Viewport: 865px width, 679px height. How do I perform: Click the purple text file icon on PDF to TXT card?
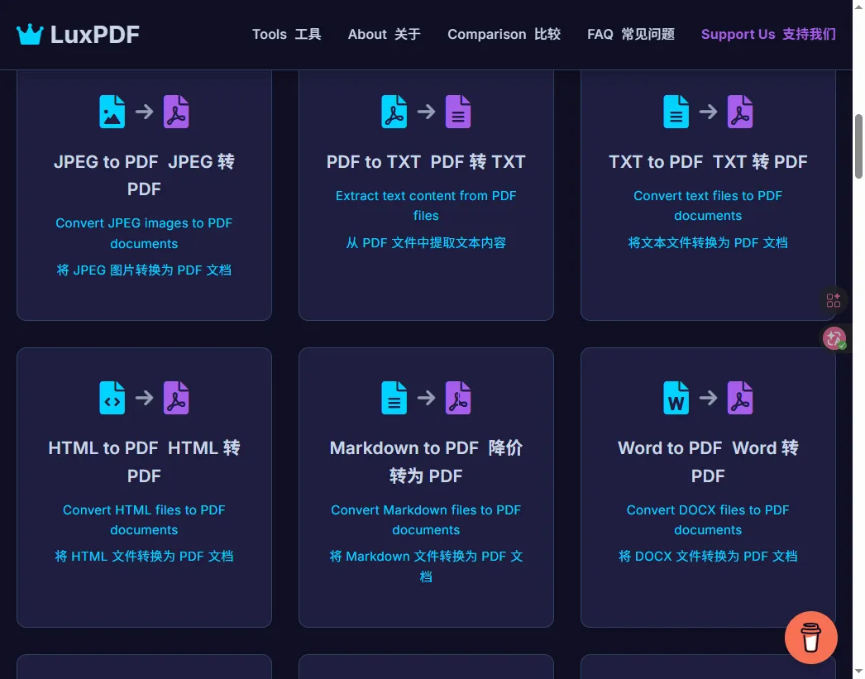pos(458,112)
